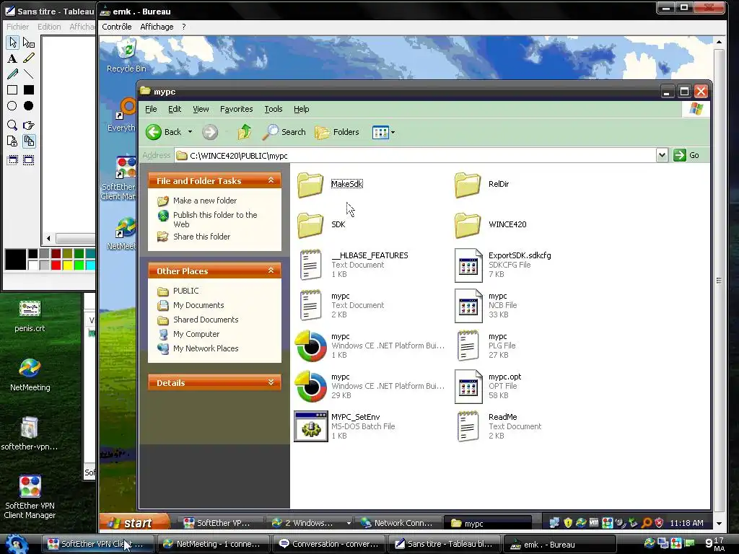This screenshot has height=554, width=739.
Task: Open the Favorites menu
Action: 236,109
